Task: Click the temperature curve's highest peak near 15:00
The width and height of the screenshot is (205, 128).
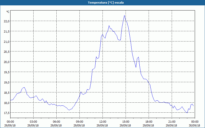Action: click(124, 15)
